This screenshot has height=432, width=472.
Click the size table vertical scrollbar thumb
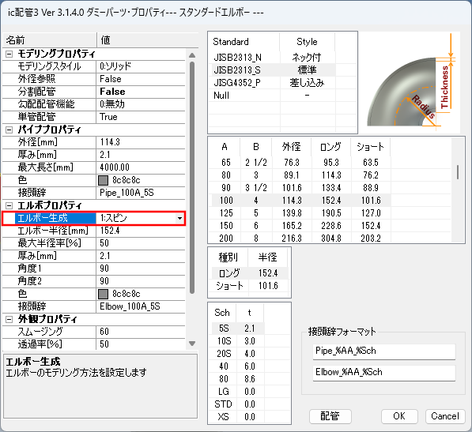tap(458, 172)
